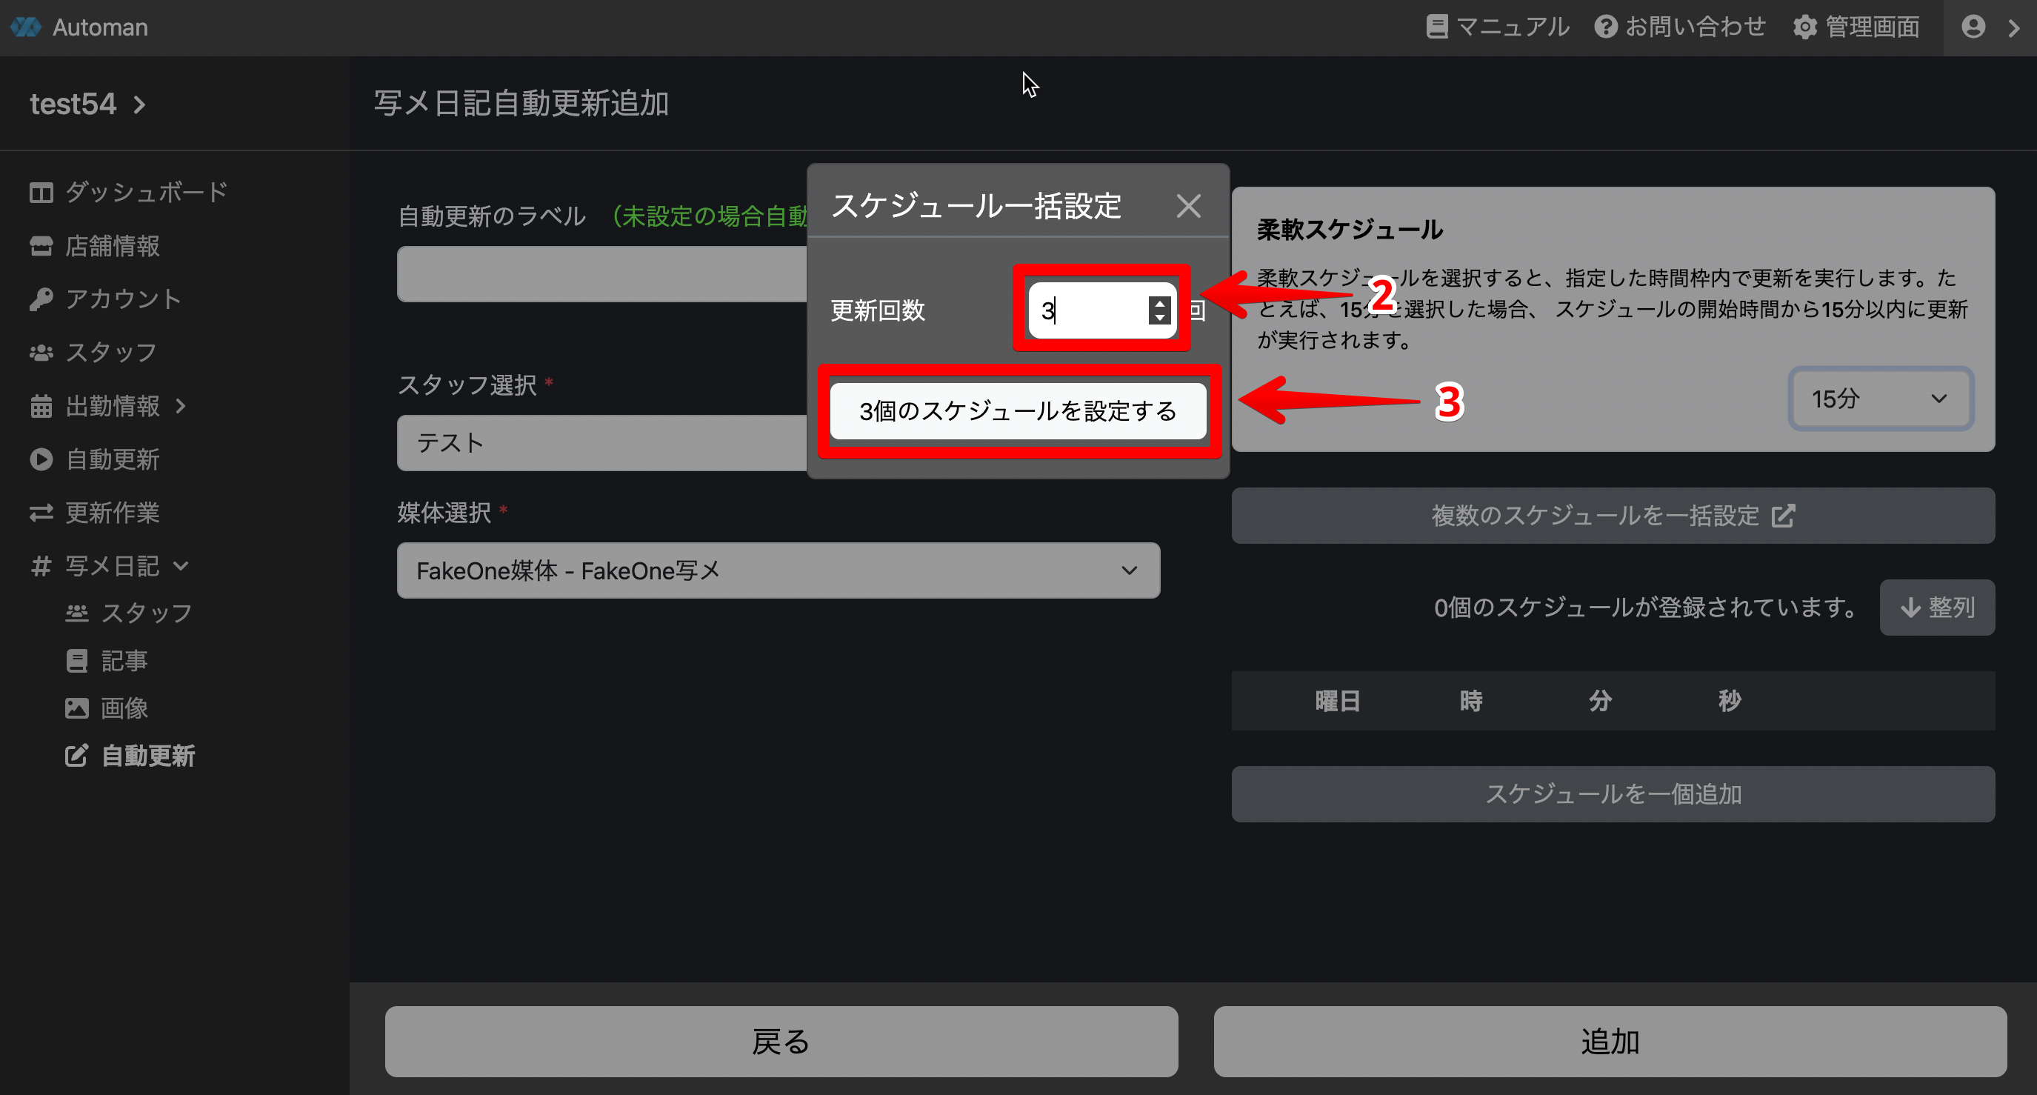Expand the 出勤情報 sidebar submenu

181,406
